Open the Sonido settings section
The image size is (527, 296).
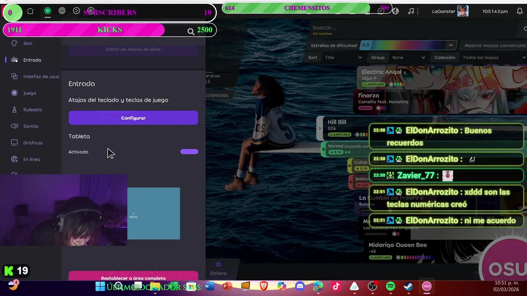click(30, 126)
